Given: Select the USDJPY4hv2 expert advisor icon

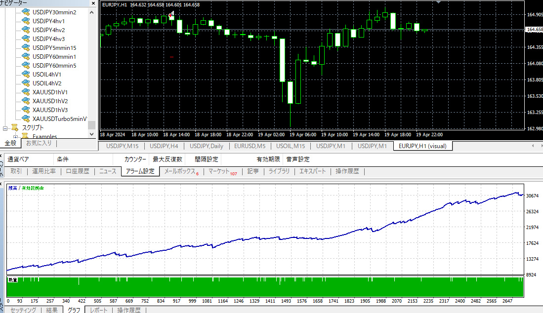Looking at the screenshot, I should coord(26,30).
